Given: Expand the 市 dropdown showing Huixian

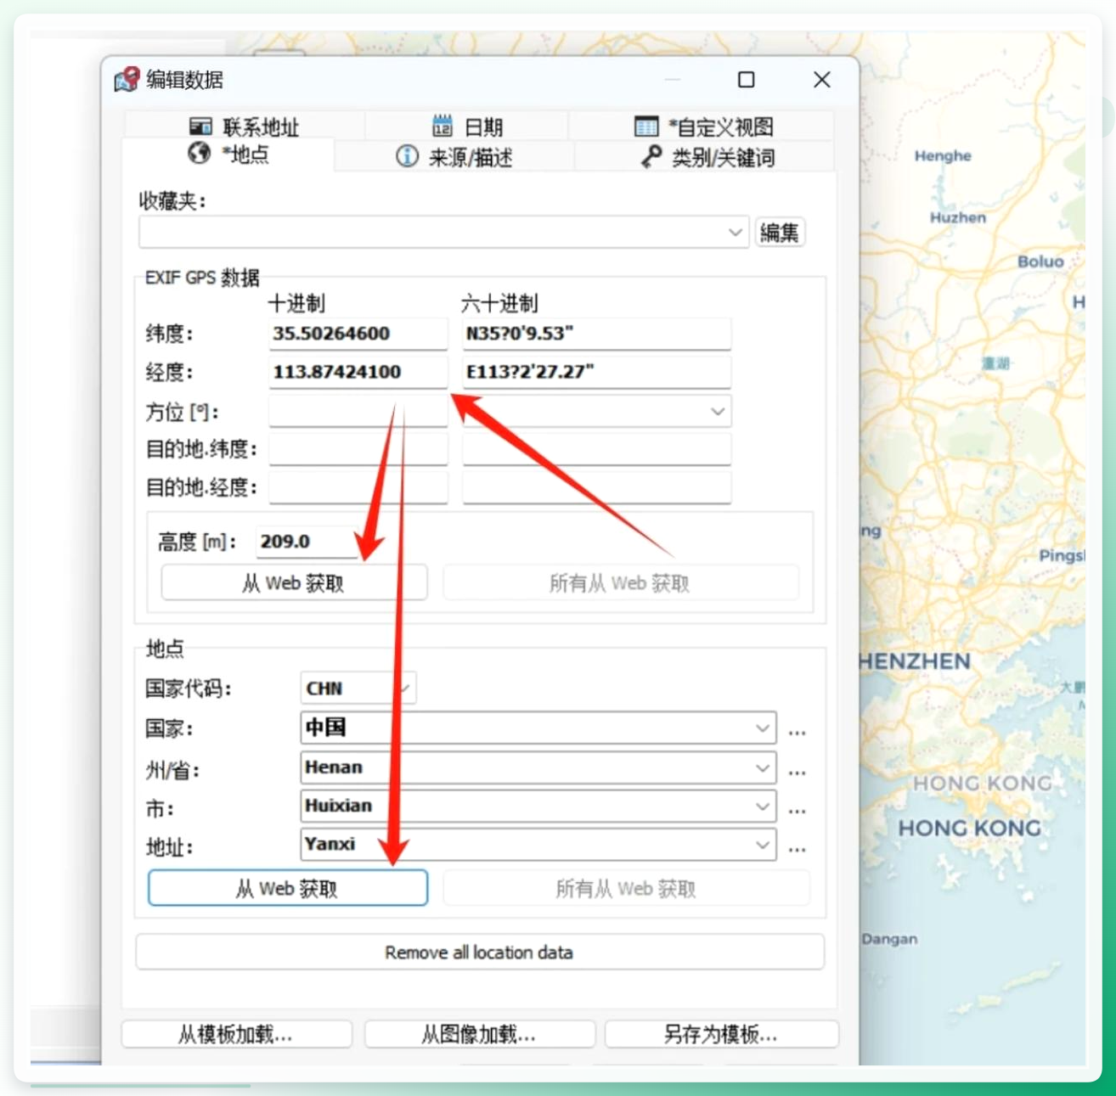Looking at the screenshot, I should coord(762,807).
